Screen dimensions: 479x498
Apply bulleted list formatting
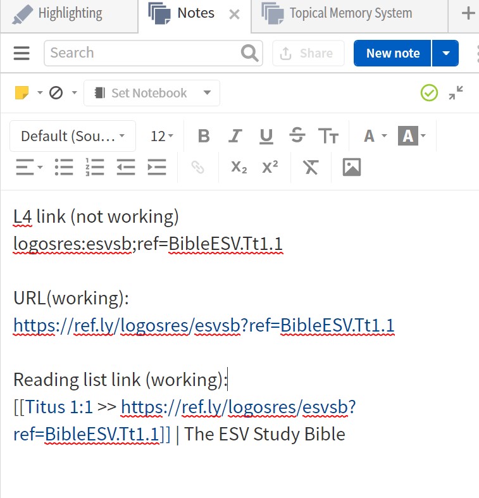[64, 167]
